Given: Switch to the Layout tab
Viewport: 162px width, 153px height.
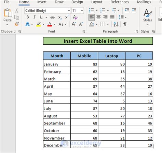Looking at the screenshot, I should pyautogui.click(x=97, y=2).
